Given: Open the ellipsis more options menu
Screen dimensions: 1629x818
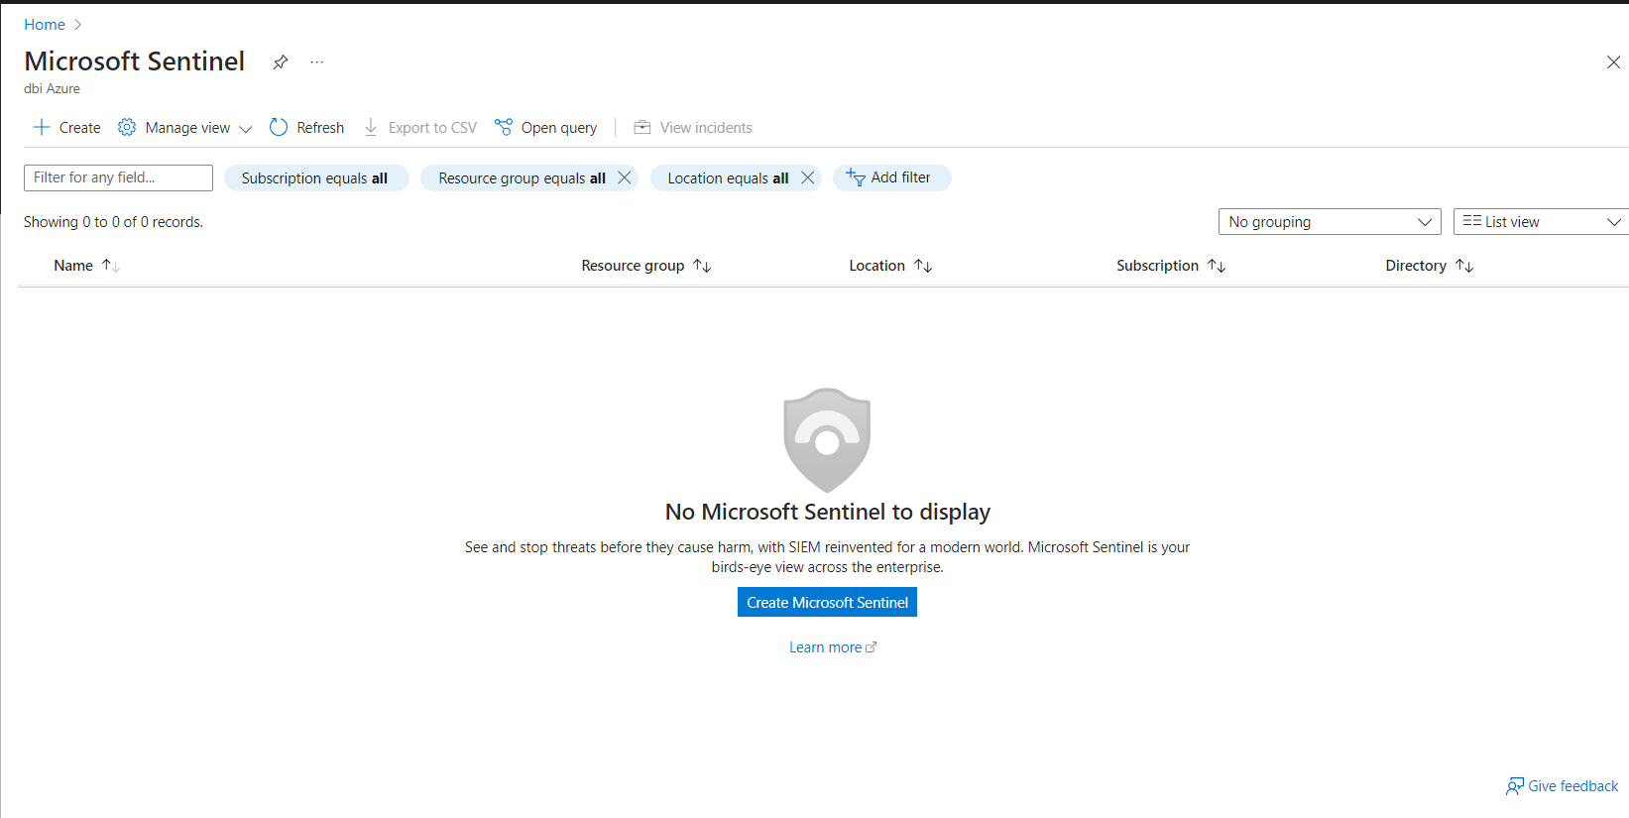Looking at the screenshot, I should pos(316,62).
